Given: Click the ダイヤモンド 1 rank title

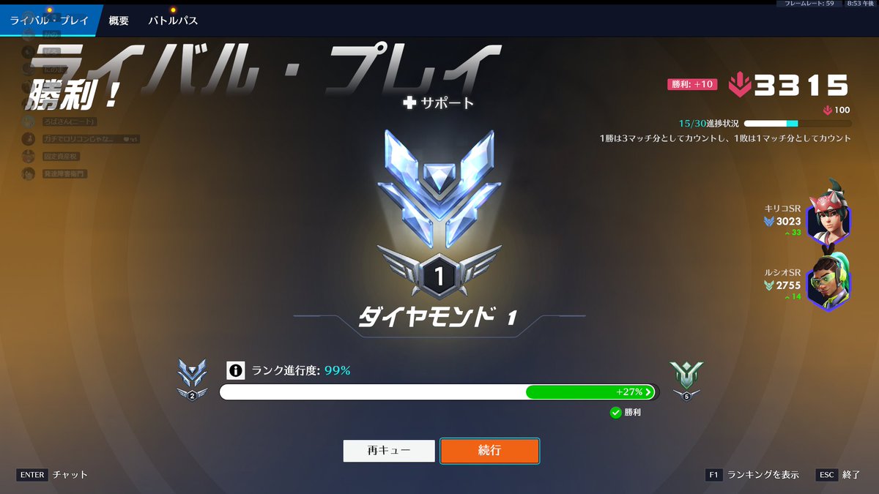Looking at the screenshot, I should pos(439,318).
